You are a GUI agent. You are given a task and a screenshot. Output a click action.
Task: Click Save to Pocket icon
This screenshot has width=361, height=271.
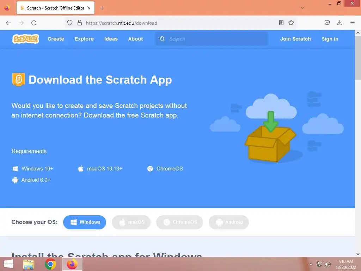coord(327,23)
